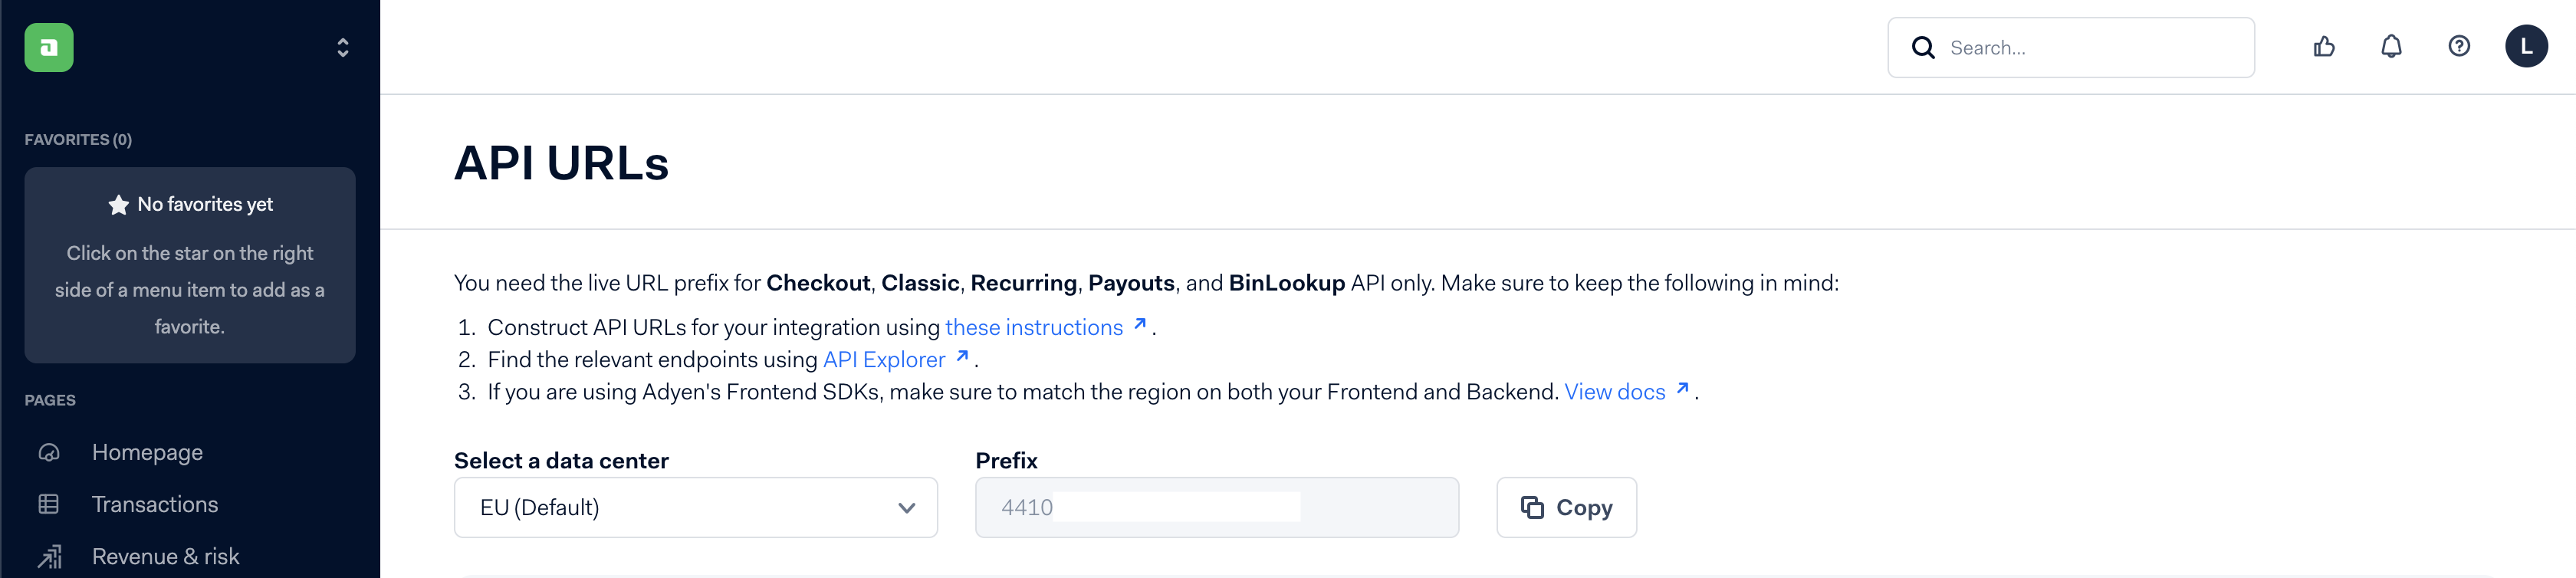Image resolution: width=2576 pixels, height=578 pixels.
Task: Click the thumbs-up feedback icon
Action: point(2324,46)
